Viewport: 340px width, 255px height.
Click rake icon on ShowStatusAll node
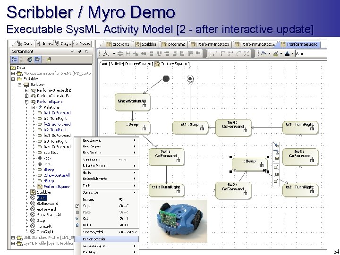144,105
